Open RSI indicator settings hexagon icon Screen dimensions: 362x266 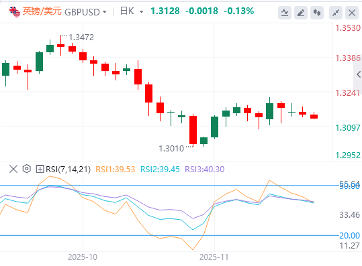click(x=27, y=169)
